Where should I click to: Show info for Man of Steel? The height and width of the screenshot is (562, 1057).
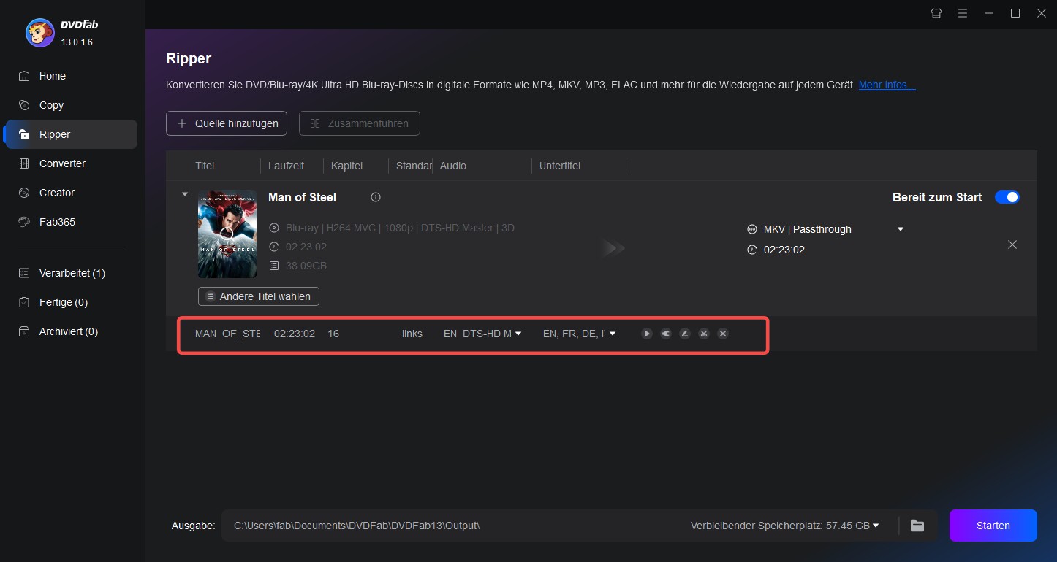[x=376, y=197]
